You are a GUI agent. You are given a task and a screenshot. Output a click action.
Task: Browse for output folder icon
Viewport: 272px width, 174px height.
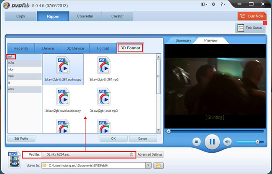pyautogui.click(x=158, y=166)
